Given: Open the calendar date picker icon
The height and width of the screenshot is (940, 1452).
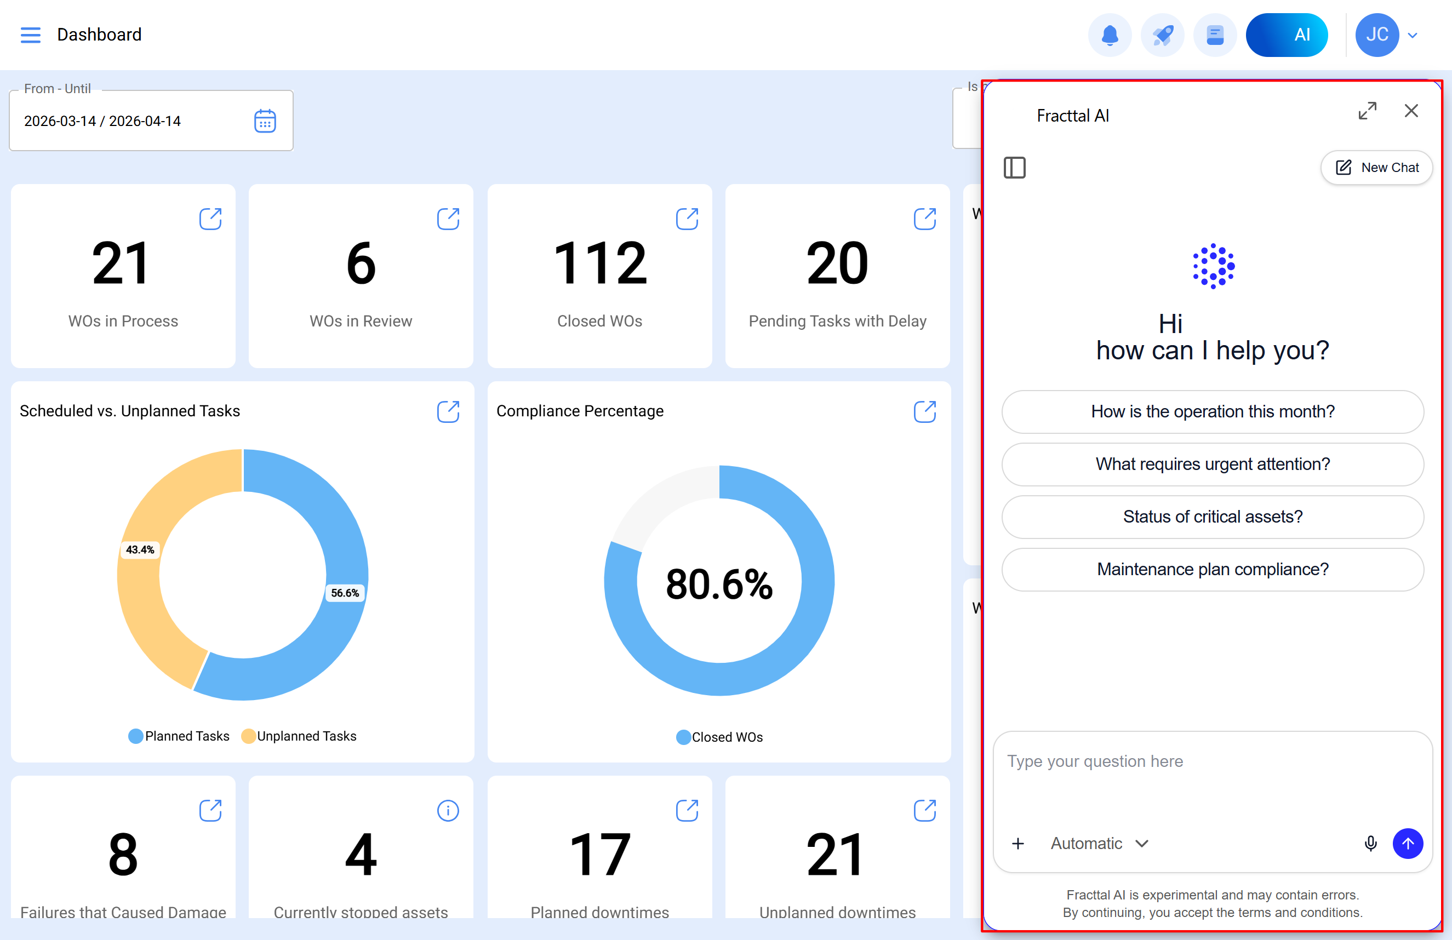Looking at the screenshot, I should [265, 121].
